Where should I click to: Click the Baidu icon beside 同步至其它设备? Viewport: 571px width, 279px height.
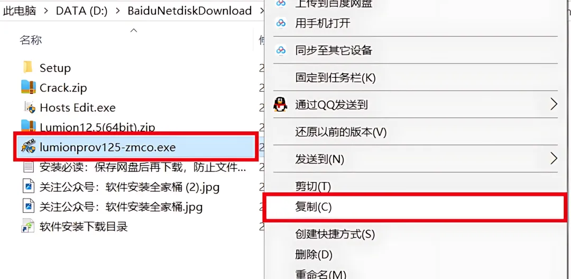tap(281, 50)
